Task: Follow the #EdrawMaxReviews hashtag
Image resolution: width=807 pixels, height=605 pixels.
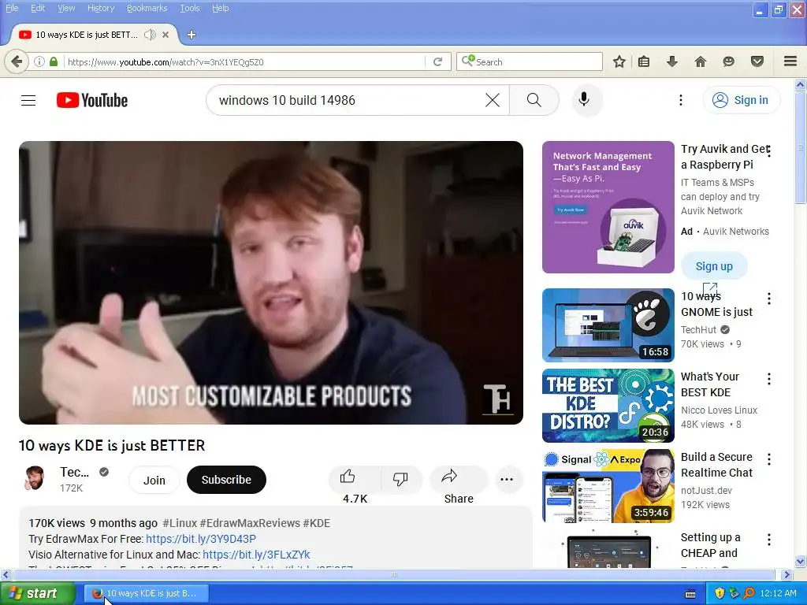Action: tap(250, 523)
